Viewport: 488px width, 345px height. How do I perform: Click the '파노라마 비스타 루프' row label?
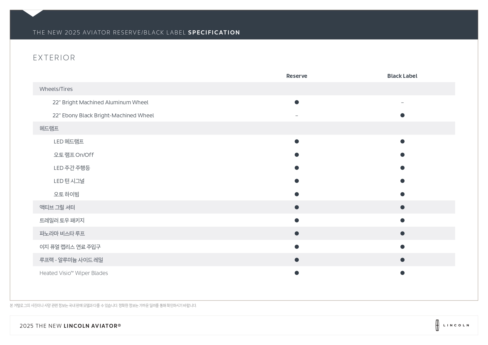click(62, 234)
